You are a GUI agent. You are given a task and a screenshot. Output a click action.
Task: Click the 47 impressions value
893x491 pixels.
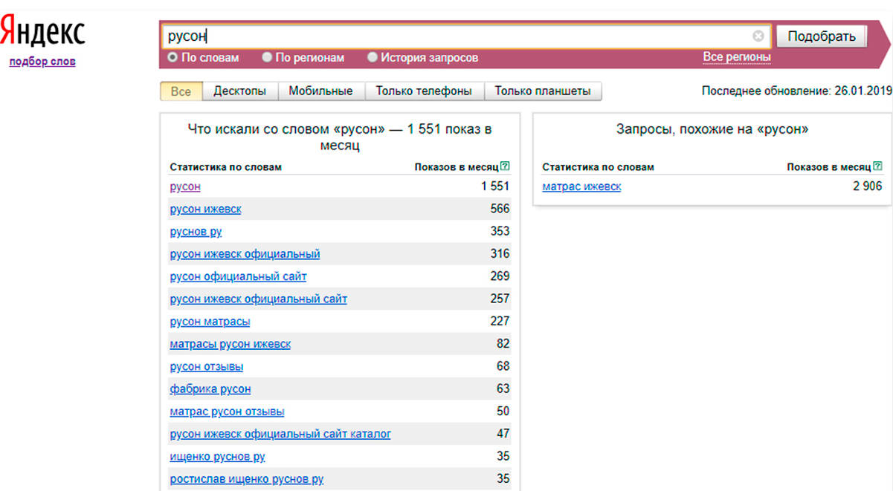click(503, 433)
